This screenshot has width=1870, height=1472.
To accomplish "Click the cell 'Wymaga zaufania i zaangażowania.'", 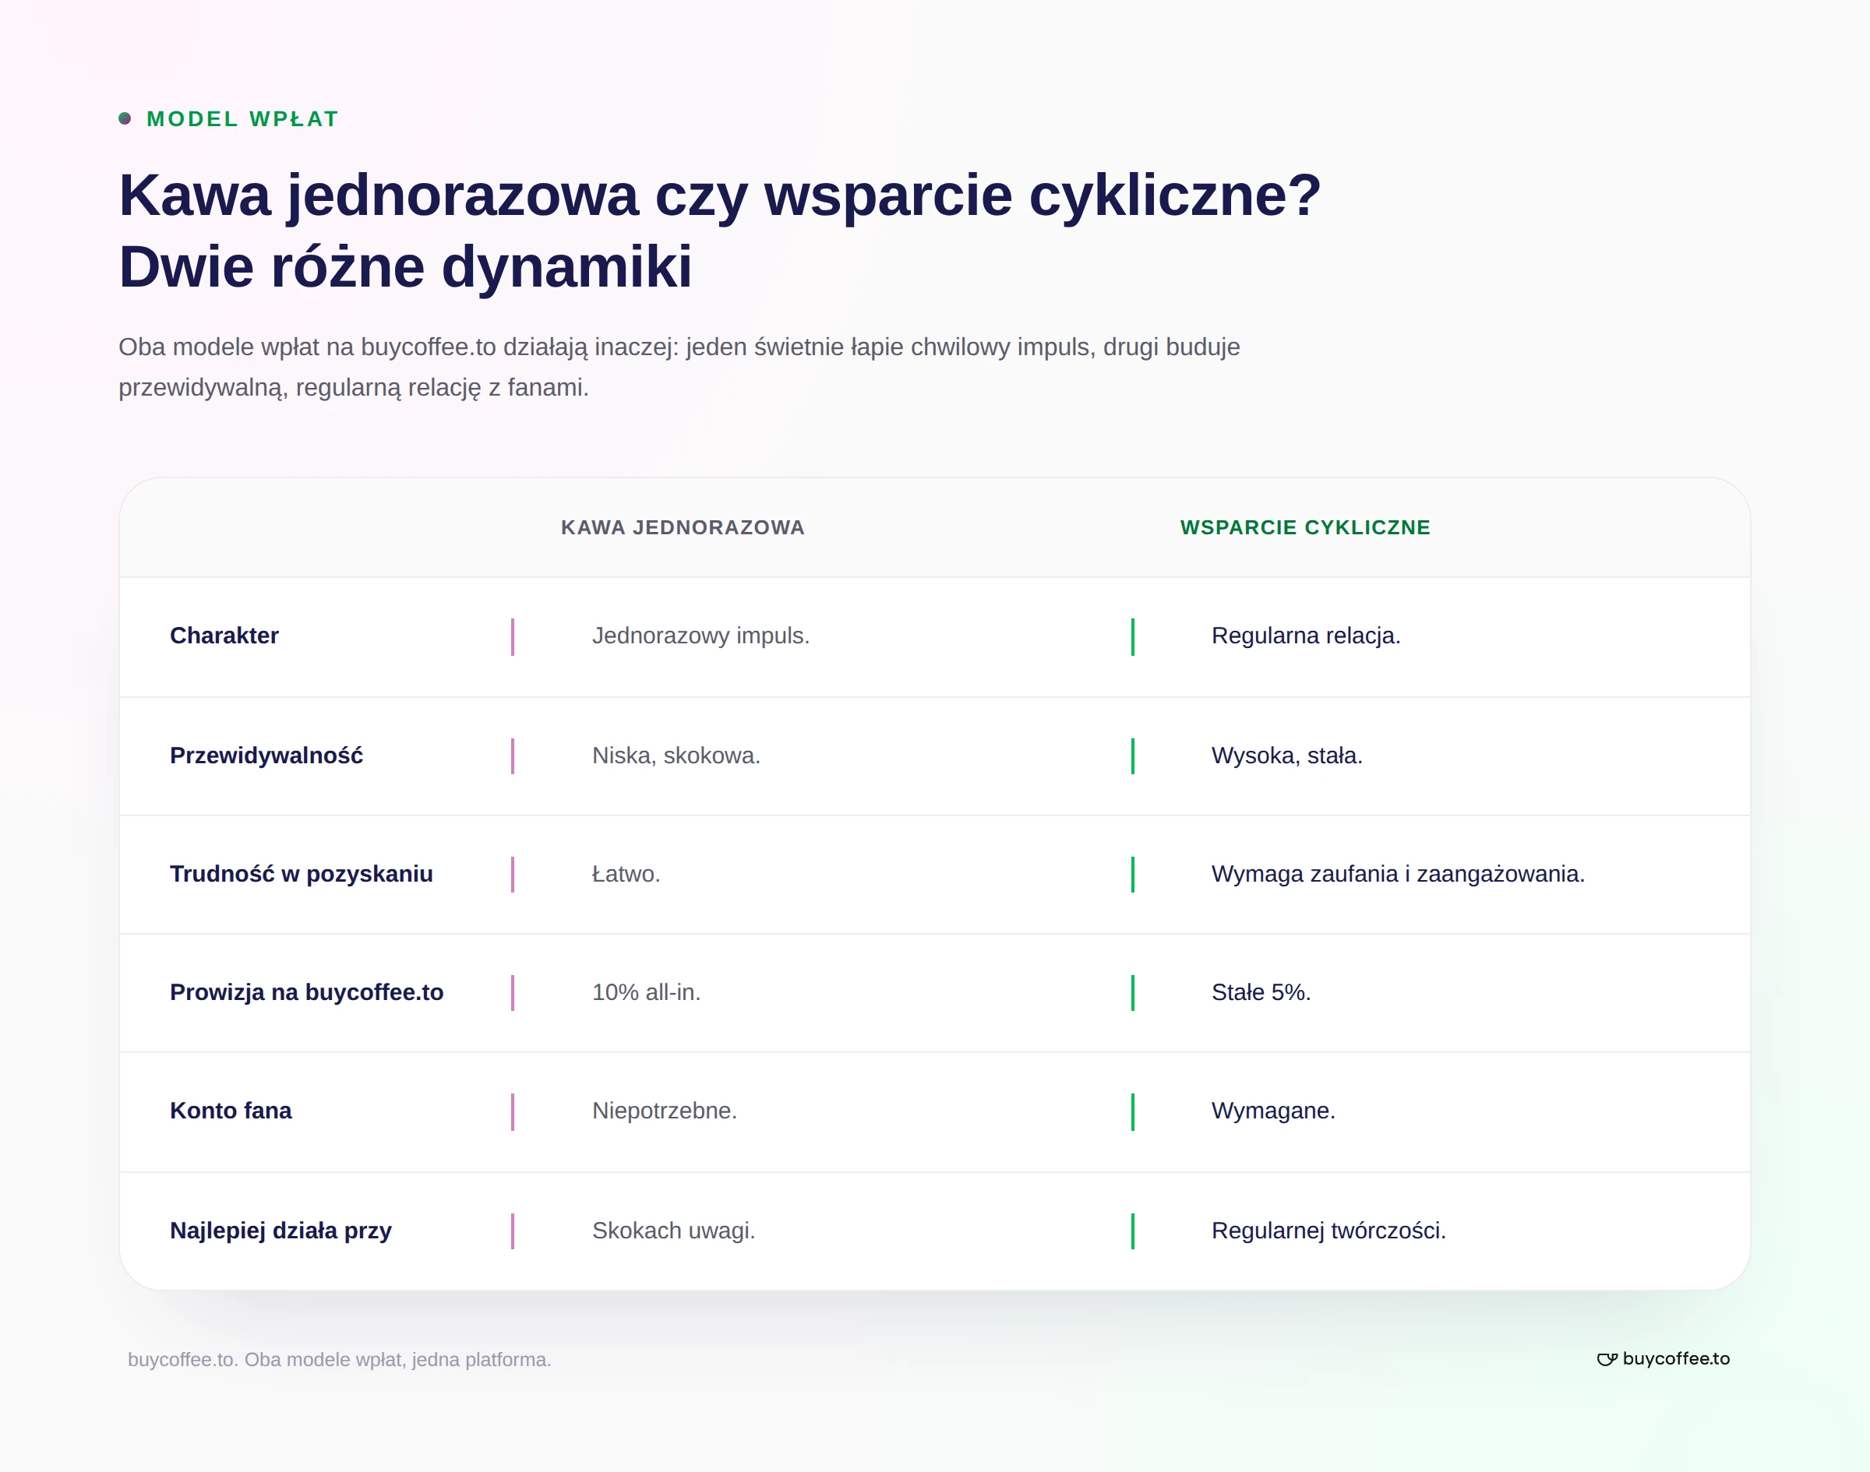I will pos(1399,874).
